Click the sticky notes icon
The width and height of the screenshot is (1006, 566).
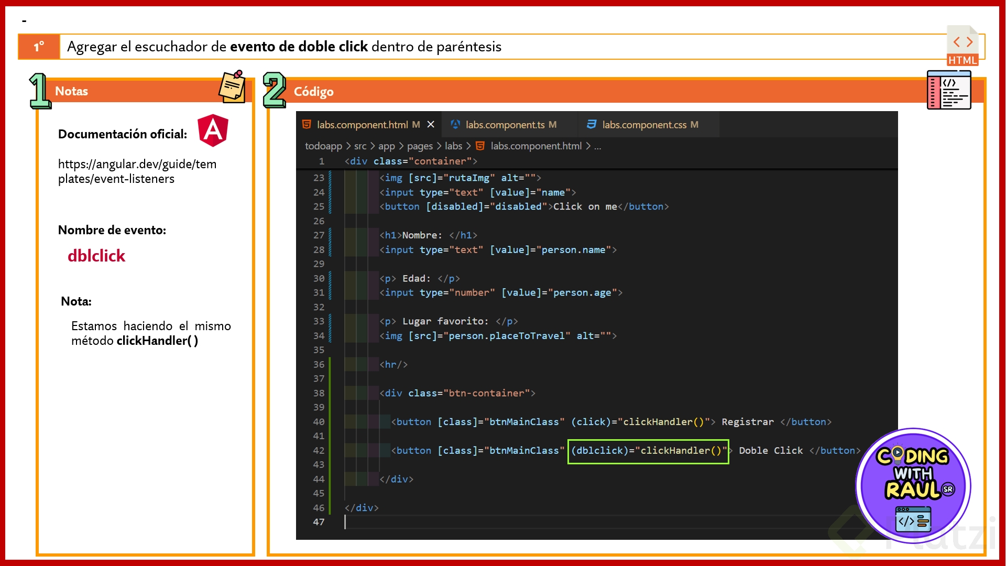pyautogui.click(x=232, y=87)
